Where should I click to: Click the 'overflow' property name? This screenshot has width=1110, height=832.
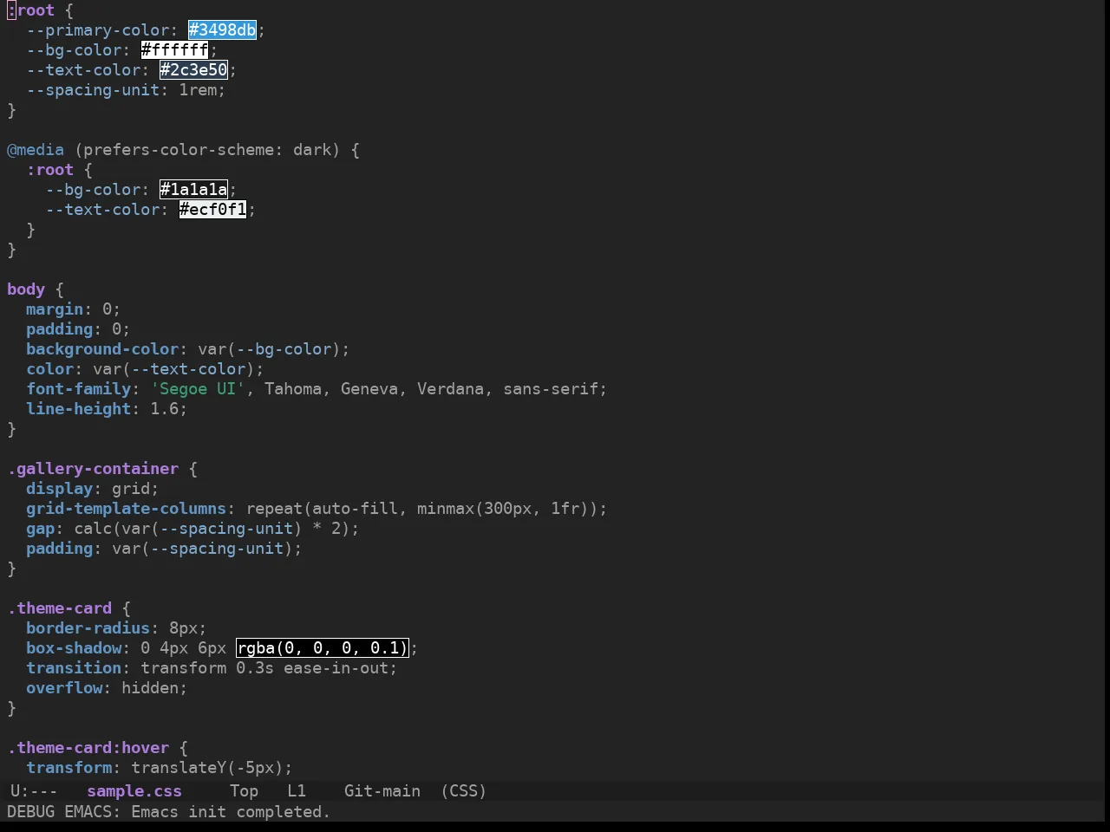click(x=64, y=688)
